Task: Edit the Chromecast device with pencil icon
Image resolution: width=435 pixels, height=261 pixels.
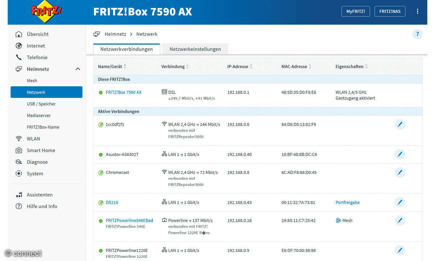Action: point(400,173)
